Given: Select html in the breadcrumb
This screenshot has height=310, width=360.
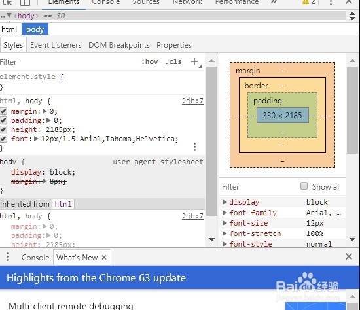Looking at the screenshot, I should coord(9,29).
